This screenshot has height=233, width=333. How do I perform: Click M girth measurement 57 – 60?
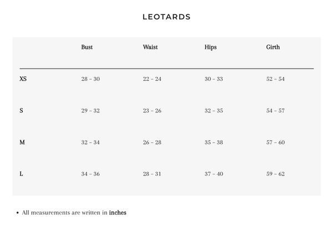click(275, 142)
